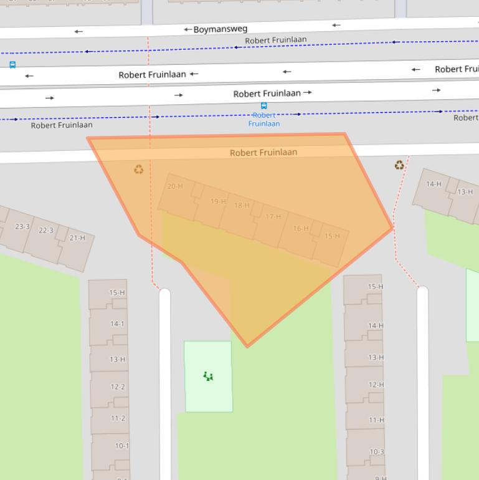Select building 11-H in the right row

(x=376, y=420)
